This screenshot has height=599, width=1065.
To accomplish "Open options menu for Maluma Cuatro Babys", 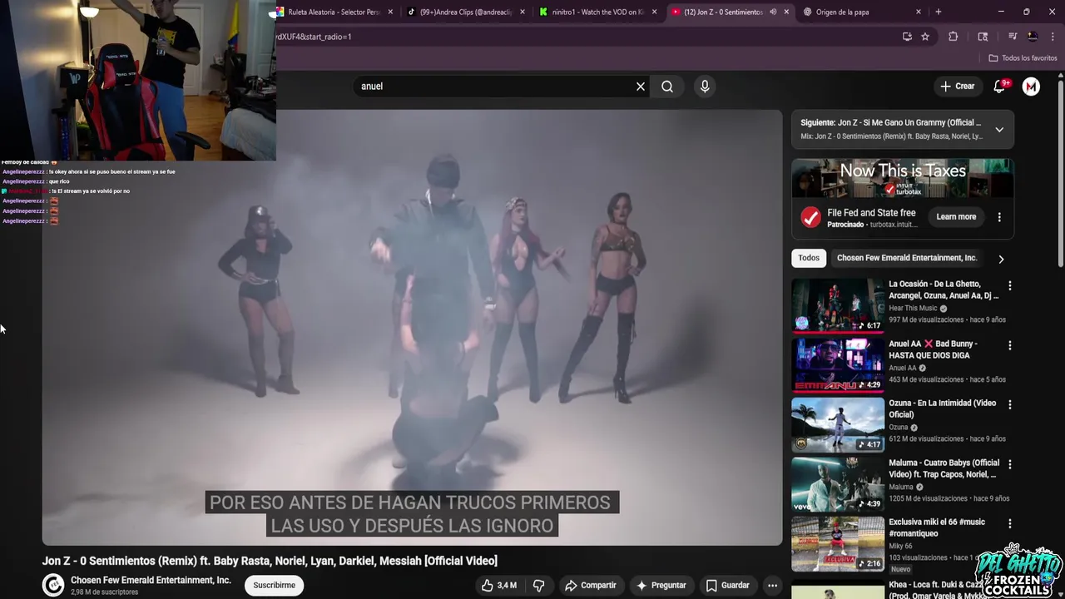I will 1010,464.
